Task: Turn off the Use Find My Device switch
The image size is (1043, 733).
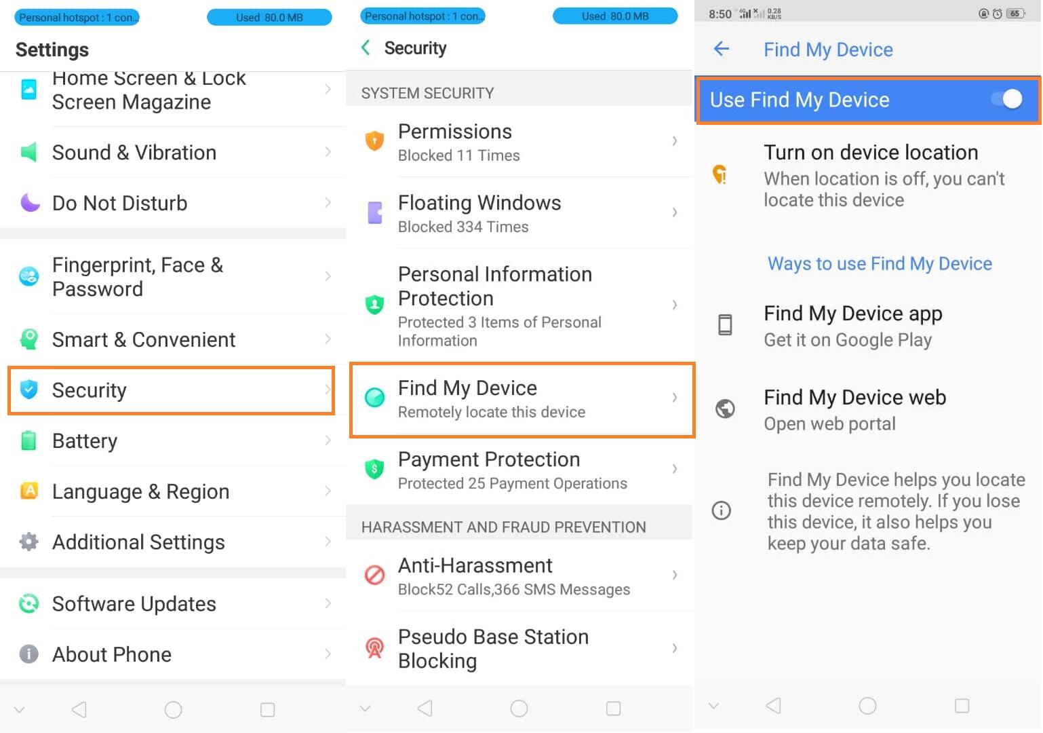Action: 1006,100
